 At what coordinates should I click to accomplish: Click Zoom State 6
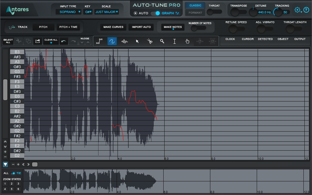(18, 189)
